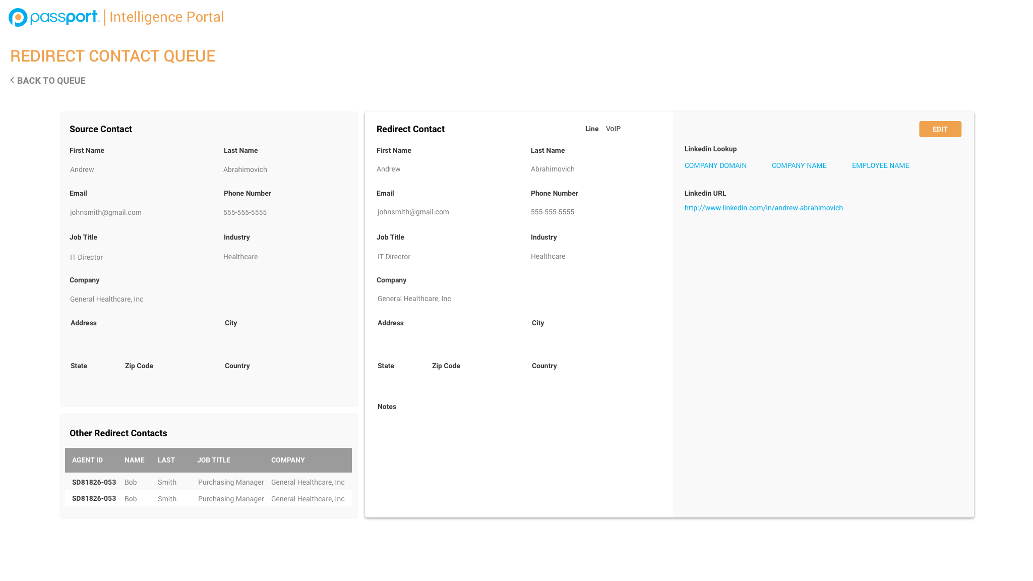
Task: Select the LAST column header
Action: click(x=166, y=460)
